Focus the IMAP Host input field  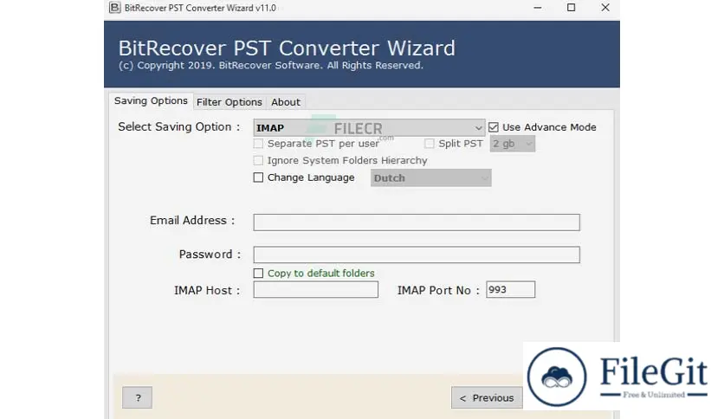(316, 290)
